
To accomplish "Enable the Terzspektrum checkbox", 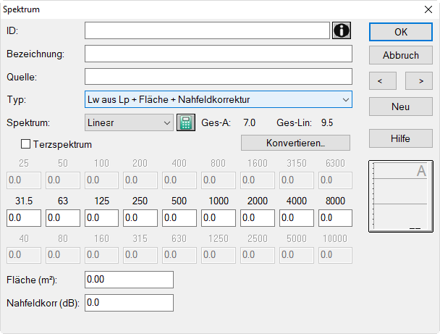I will (25, 144).
